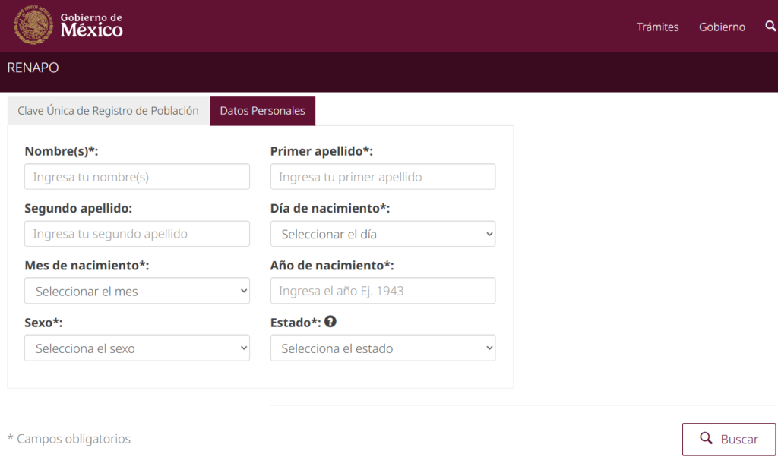Screen dimensions: 778x457
Task: Click the "Primer apellido*:" field label
Action: point(321,151)
